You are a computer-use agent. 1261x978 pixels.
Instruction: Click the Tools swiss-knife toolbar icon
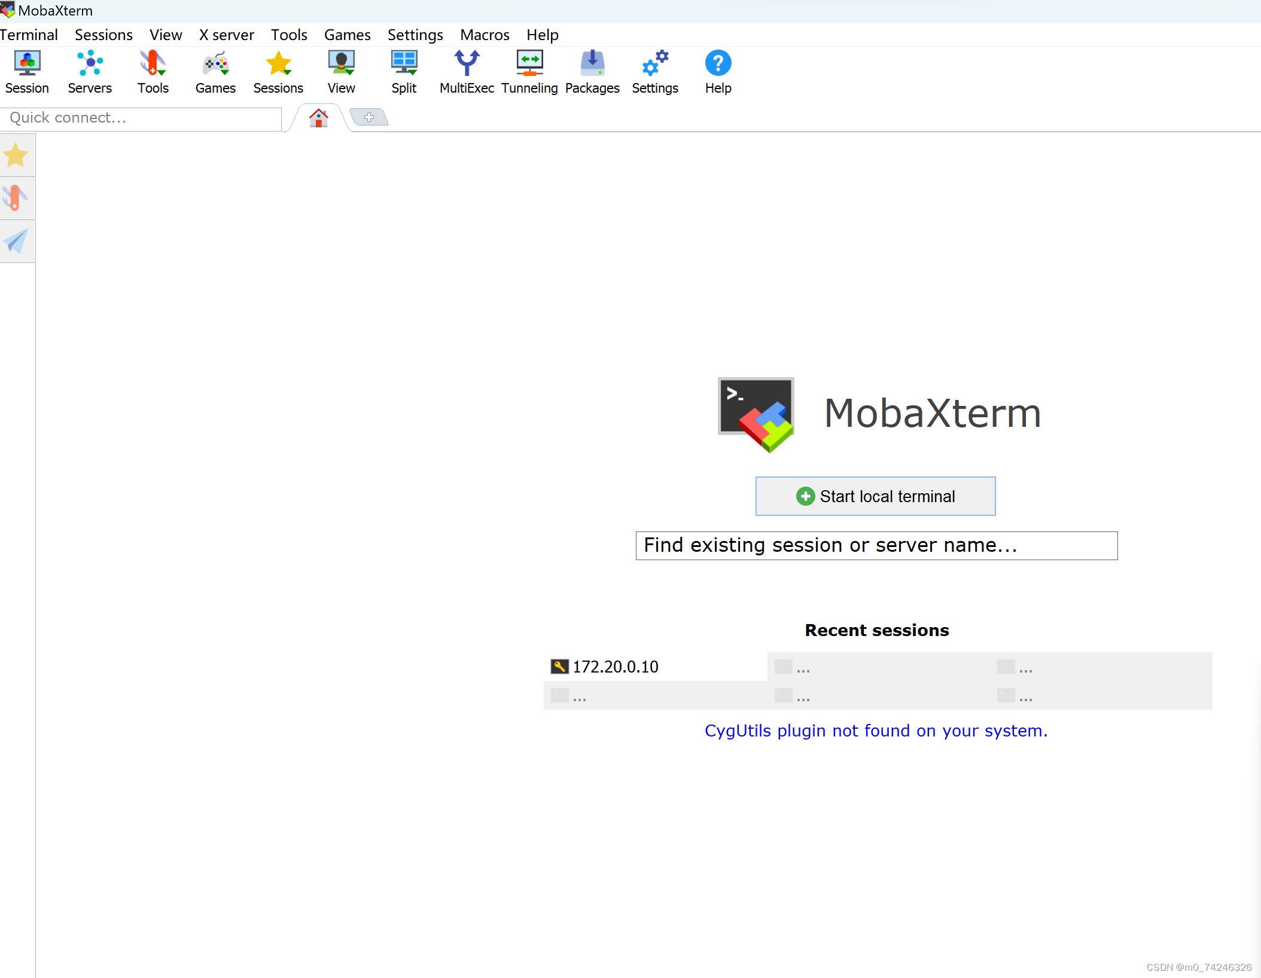coord(153,72)
